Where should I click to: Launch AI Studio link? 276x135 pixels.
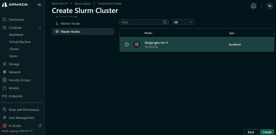click(15, 126)
